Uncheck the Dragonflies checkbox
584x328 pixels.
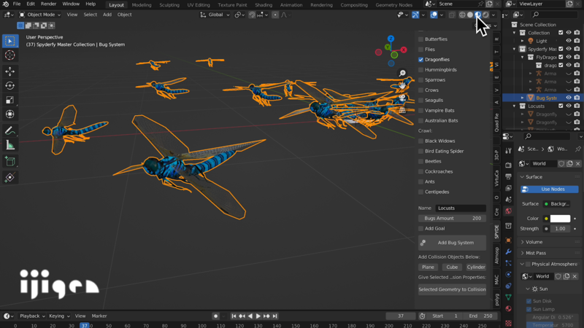(421, 60)
